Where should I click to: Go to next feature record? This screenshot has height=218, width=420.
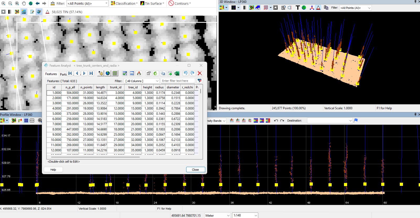point(84,73)
